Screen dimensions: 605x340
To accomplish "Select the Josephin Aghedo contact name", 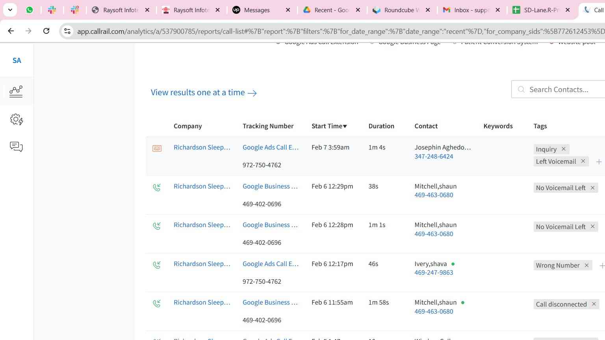I will pos(443,147).
